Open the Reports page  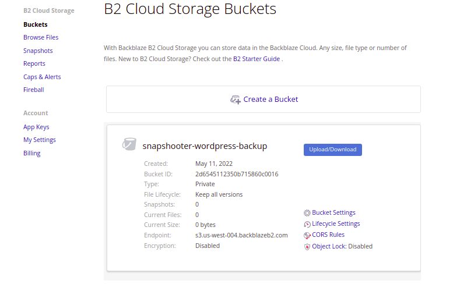point(34,63)
